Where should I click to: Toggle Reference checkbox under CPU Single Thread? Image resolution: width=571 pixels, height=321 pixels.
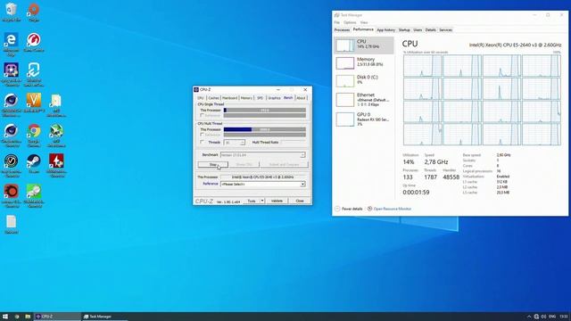tap(203, 115)
